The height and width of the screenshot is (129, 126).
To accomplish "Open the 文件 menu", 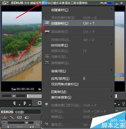I will (x=27, y=3).
